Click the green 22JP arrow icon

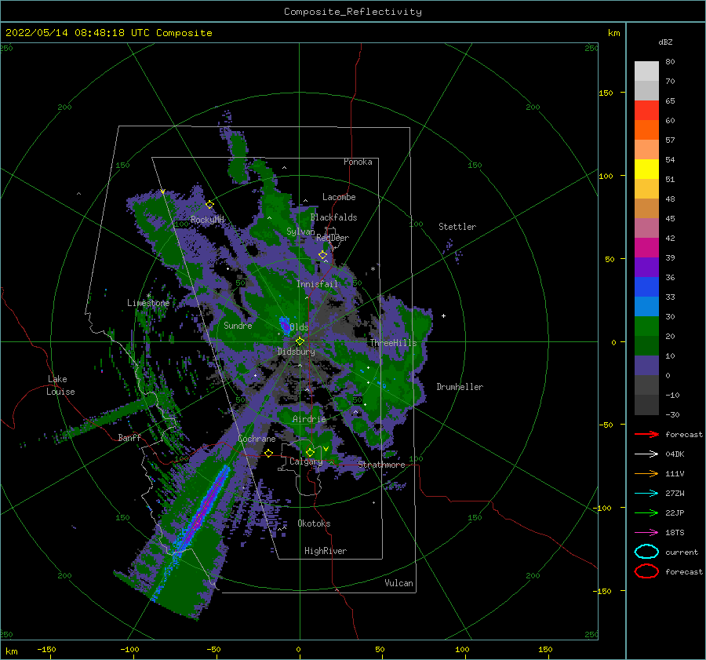coord(646,512)
